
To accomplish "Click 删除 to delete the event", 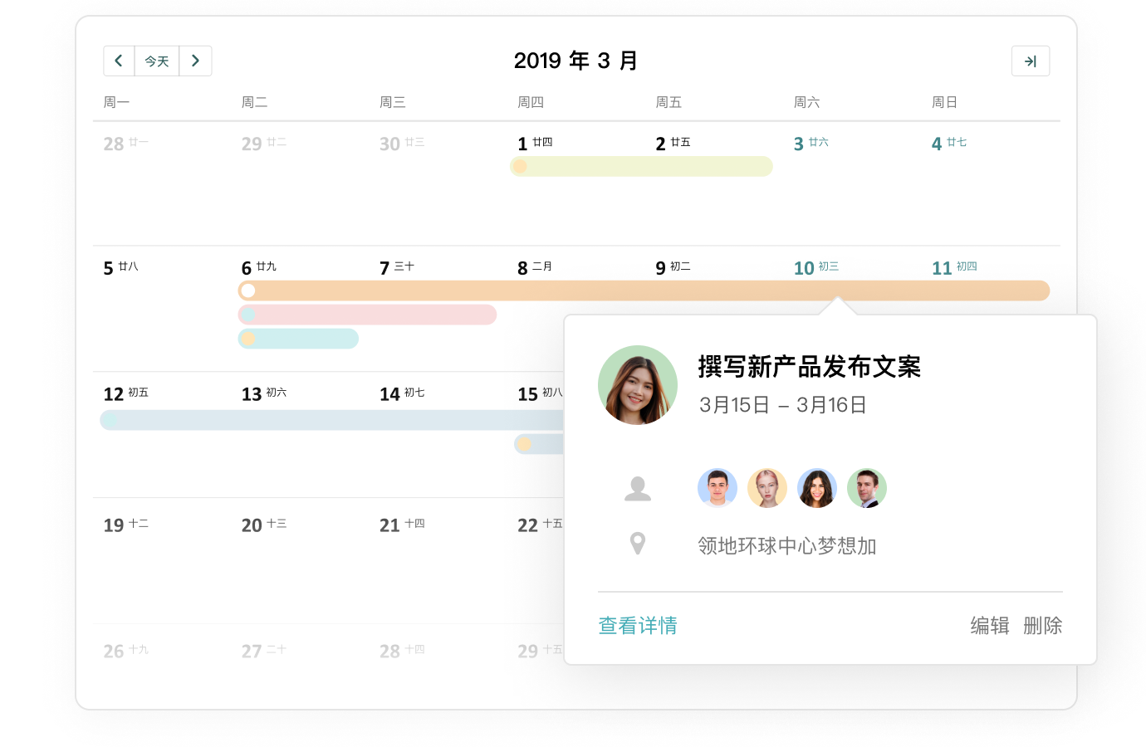I will click(x=1042, y=626).
